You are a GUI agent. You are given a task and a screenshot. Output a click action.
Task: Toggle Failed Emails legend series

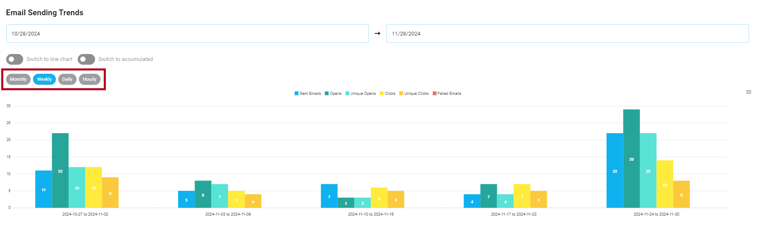pyautogui.click(x=447, y=94)
